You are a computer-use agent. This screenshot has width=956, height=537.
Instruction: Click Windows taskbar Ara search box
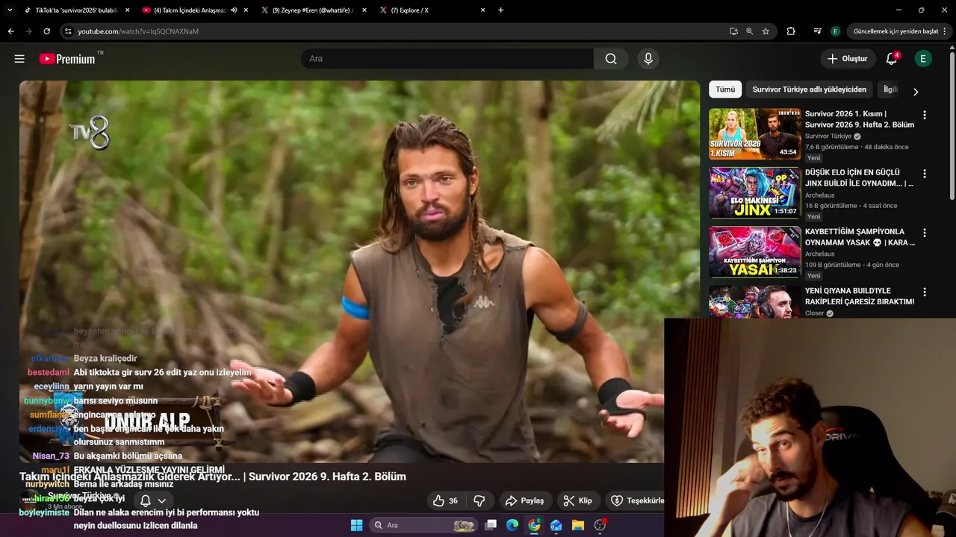tap(423, 525)
